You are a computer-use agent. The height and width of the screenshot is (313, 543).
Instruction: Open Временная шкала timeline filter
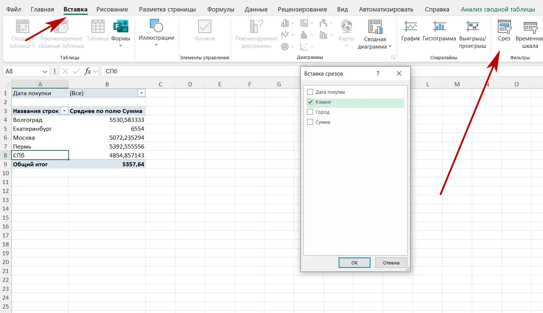tap(530, 28)
